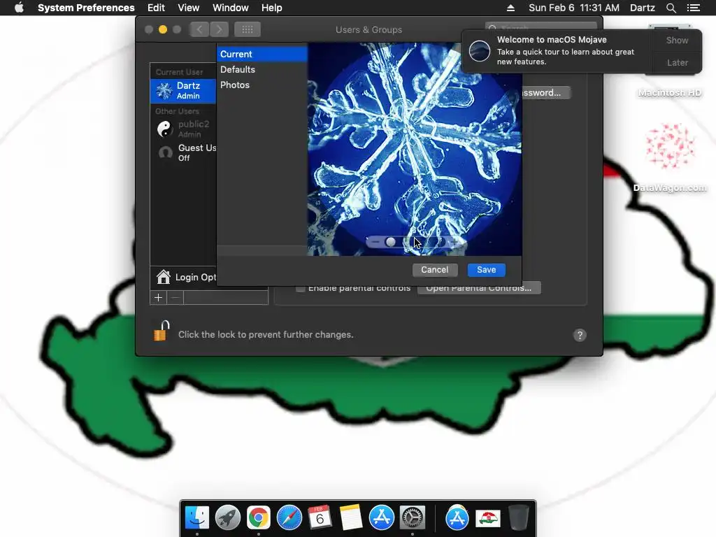
Task: Show all preferences grid button
Action: click(x=248, y=29)
